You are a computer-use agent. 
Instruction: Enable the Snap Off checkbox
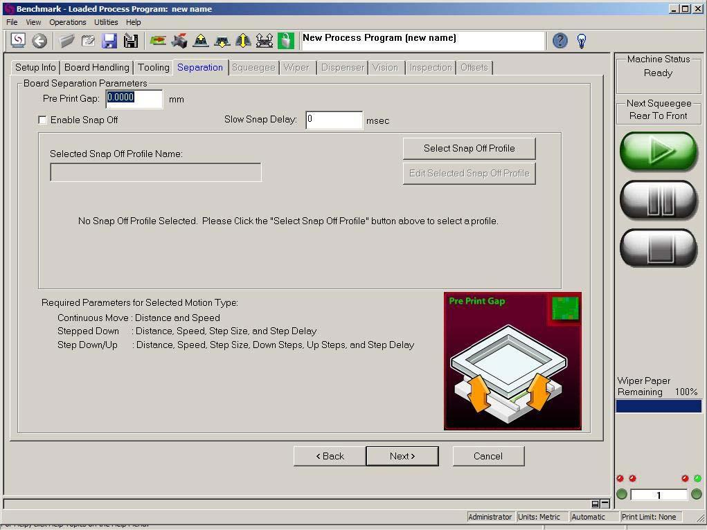[x=43, y=120]
